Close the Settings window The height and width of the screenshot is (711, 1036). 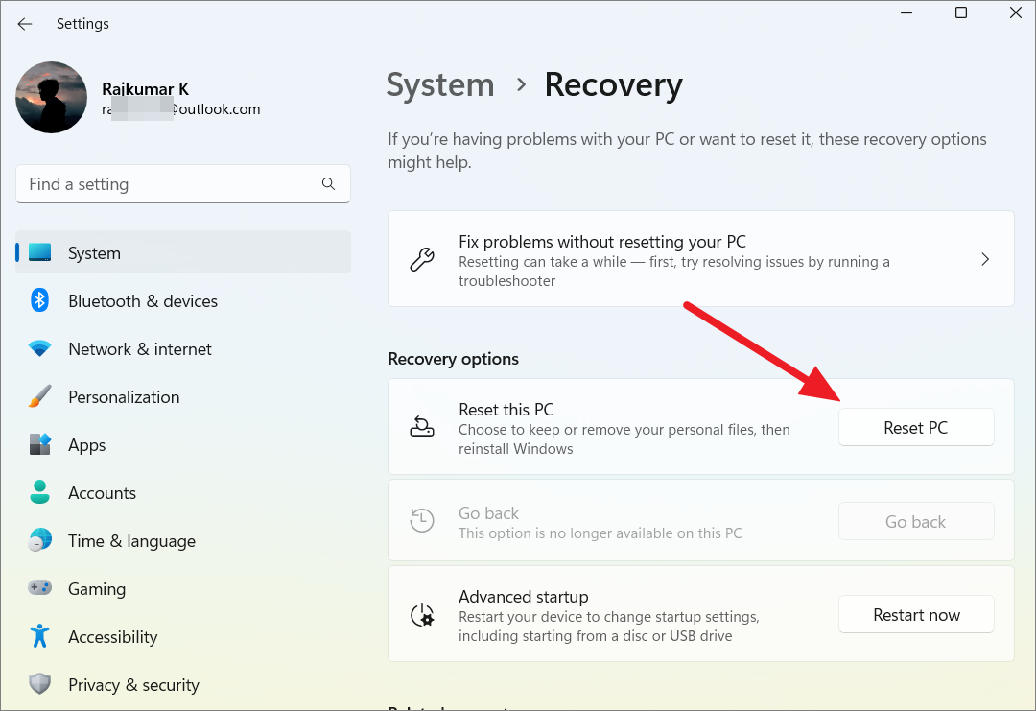coord(1016,12)
